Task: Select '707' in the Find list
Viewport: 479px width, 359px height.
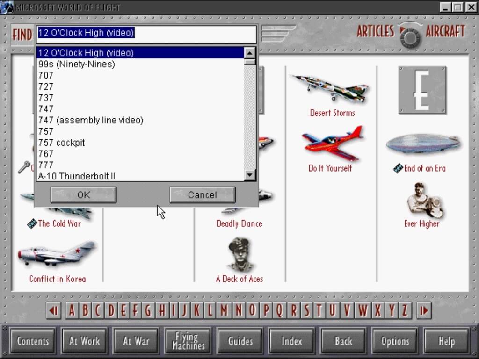Action: [x=140, y=75]
